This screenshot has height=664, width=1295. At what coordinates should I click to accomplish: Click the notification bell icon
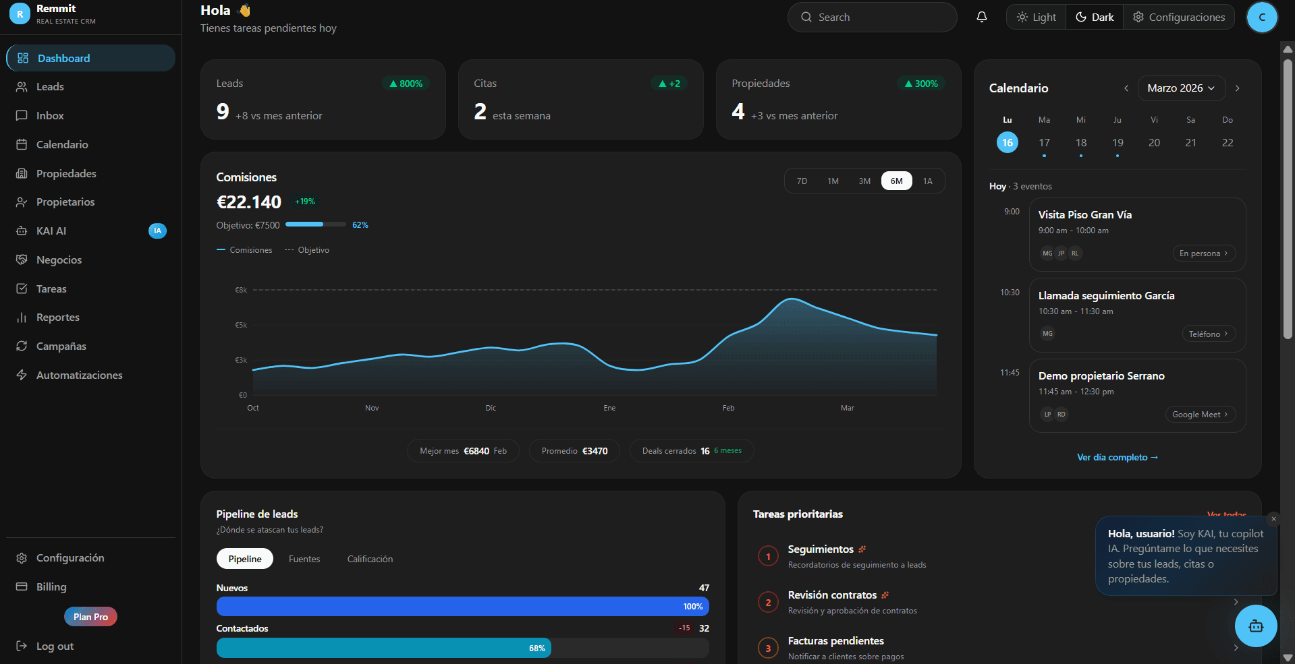tap(981, 16)
